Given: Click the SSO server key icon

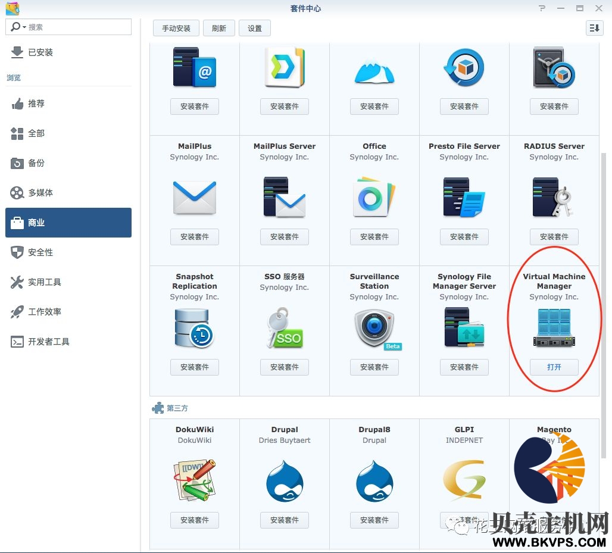Looking at the screenshot, I should (x=285, y=328).
